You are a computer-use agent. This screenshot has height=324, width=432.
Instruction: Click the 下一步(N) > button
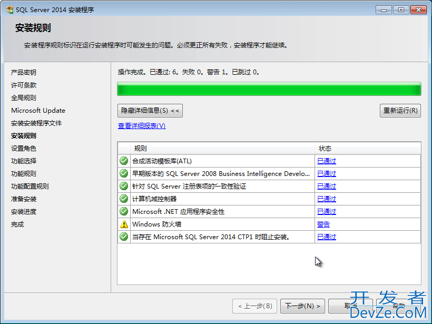(x=302, y=306)
